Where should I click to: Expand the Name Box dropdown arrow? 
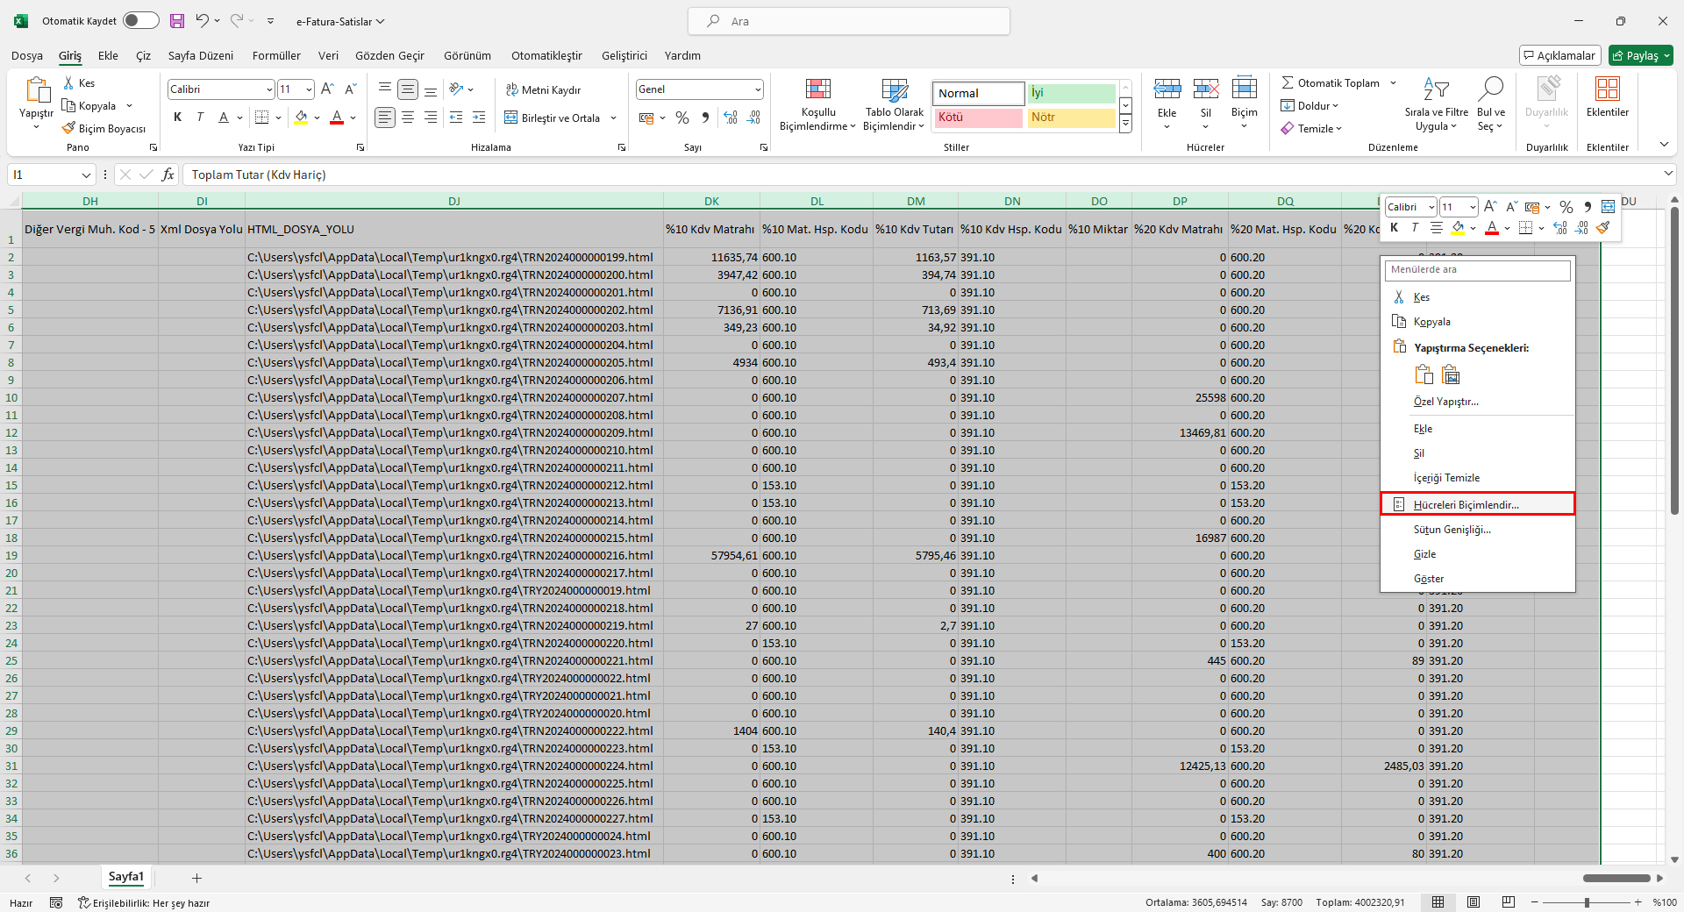coord(86,175)
